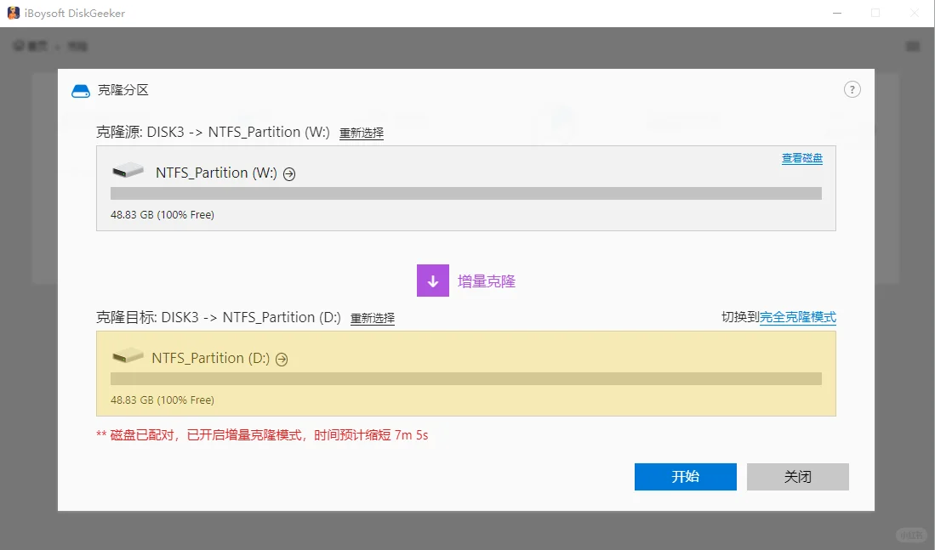Reselect the clone target via 重新选择
Viewport: 935px width, 550px height.
pyautogui.click(x=373, y=318)
